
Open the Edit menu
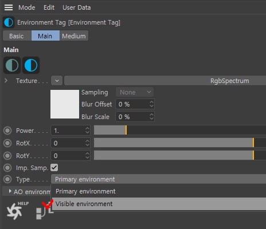tap(49, 7)
